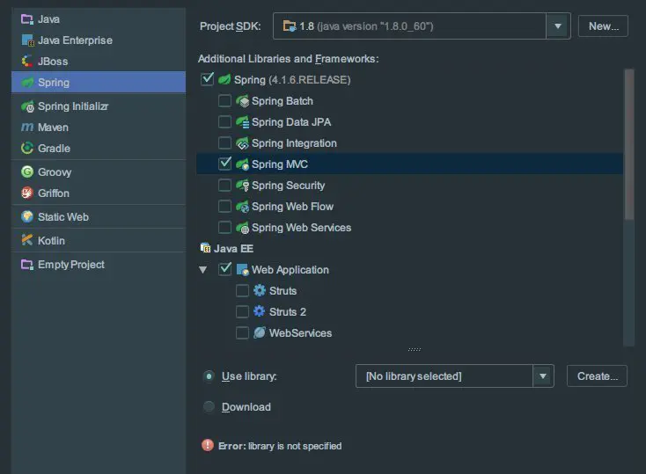Click the Groovy icon in sidebar

point(27,172)
